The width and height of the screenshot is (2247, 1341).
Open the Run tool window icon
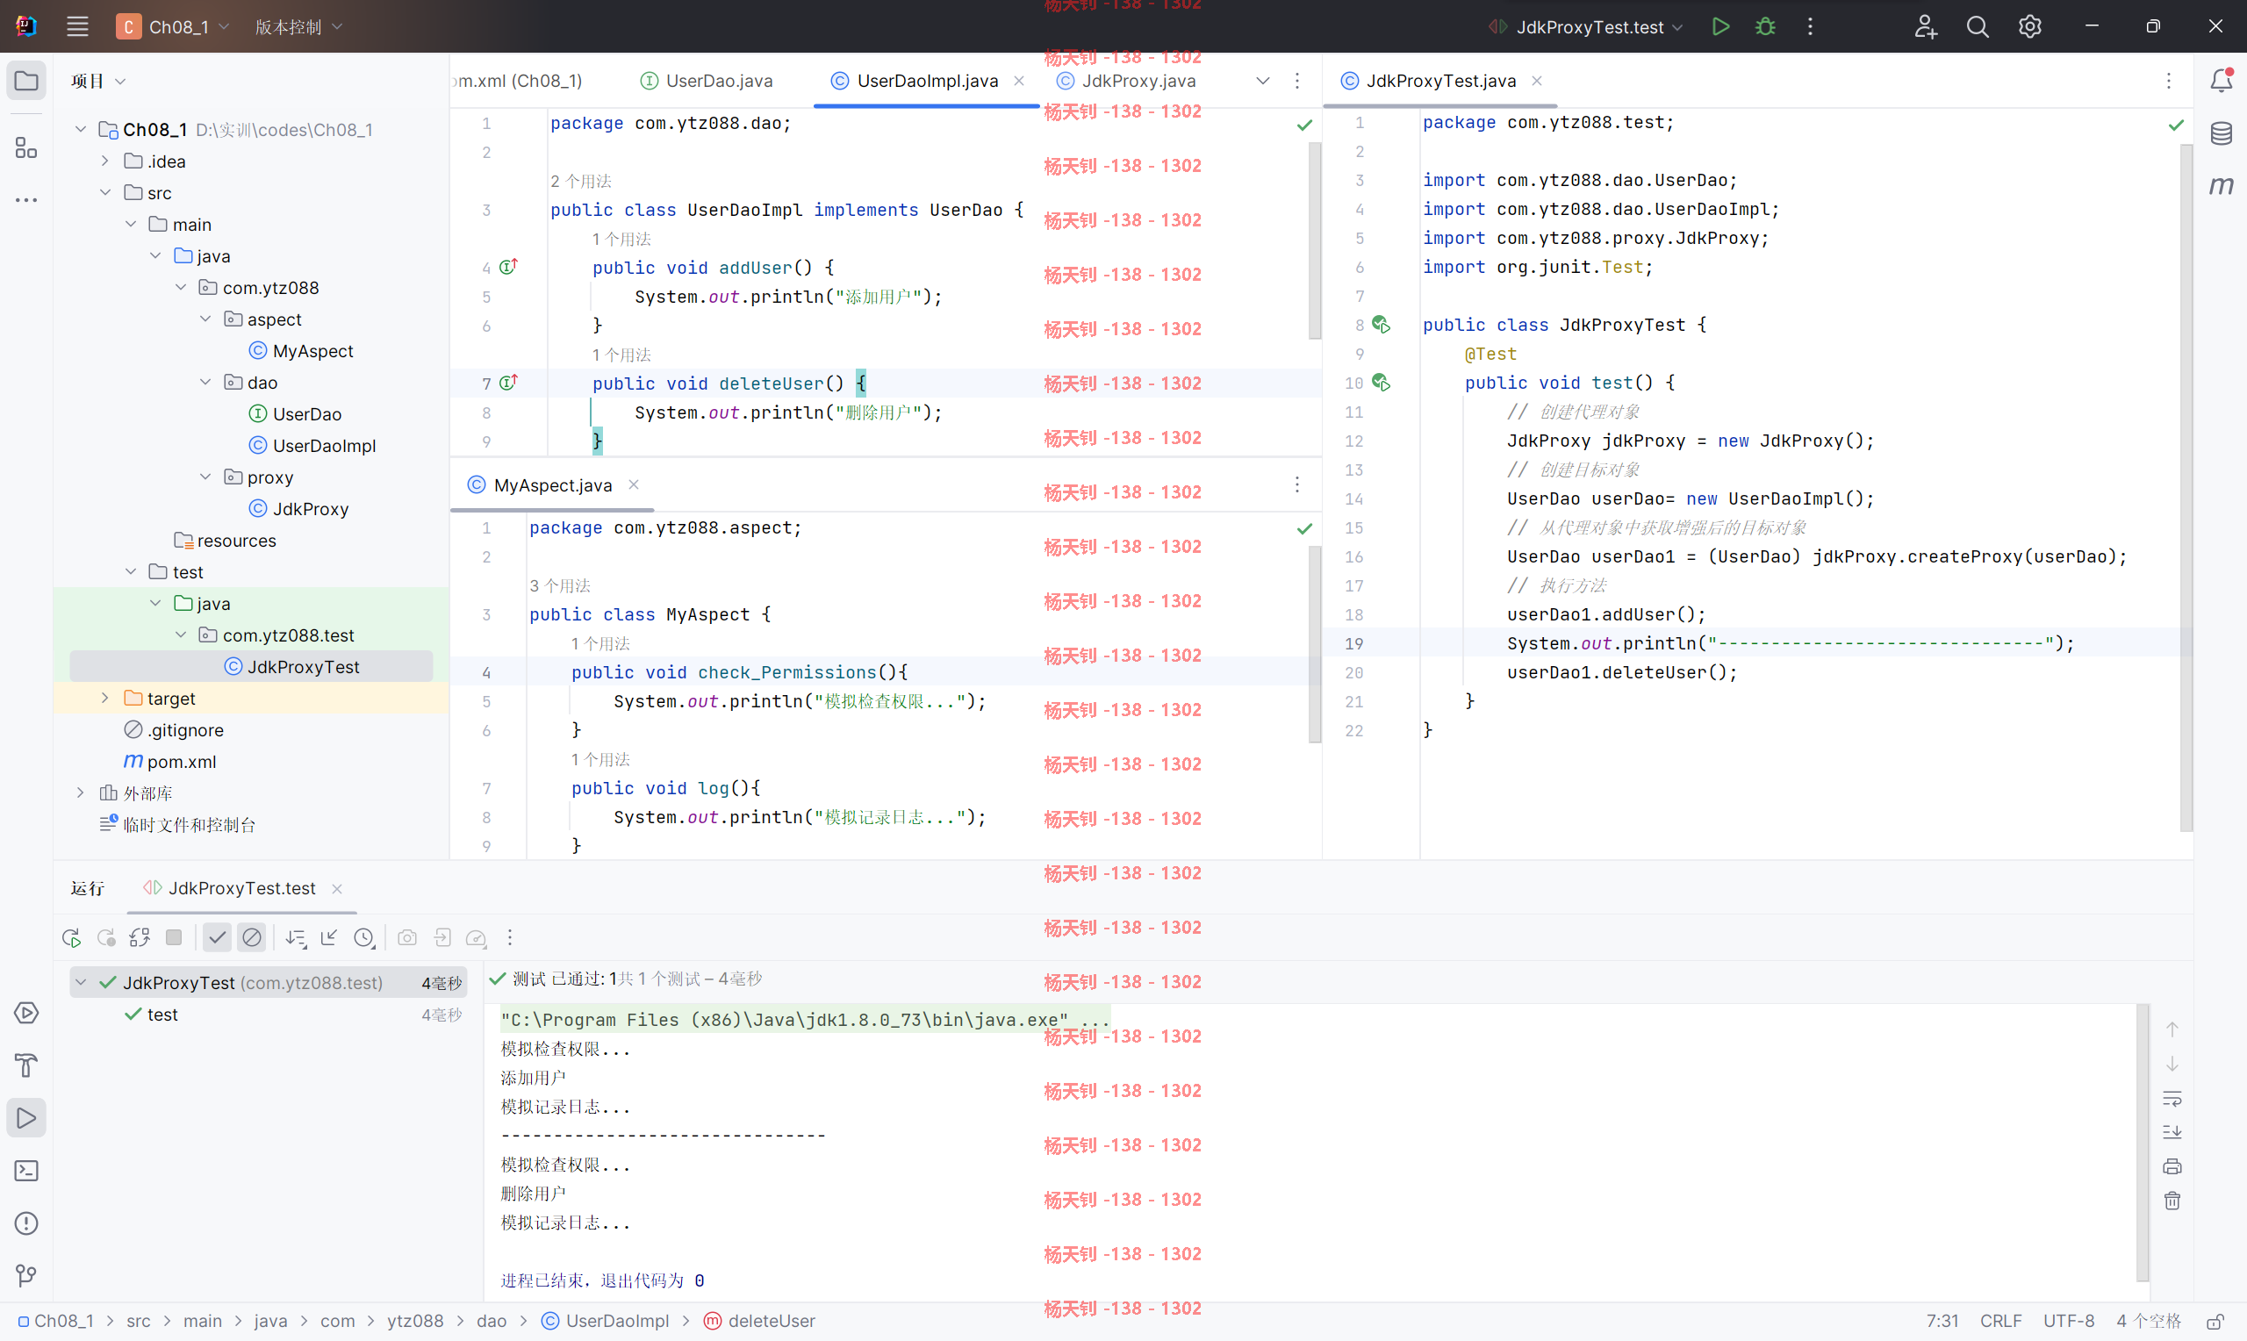[26, 1118]
